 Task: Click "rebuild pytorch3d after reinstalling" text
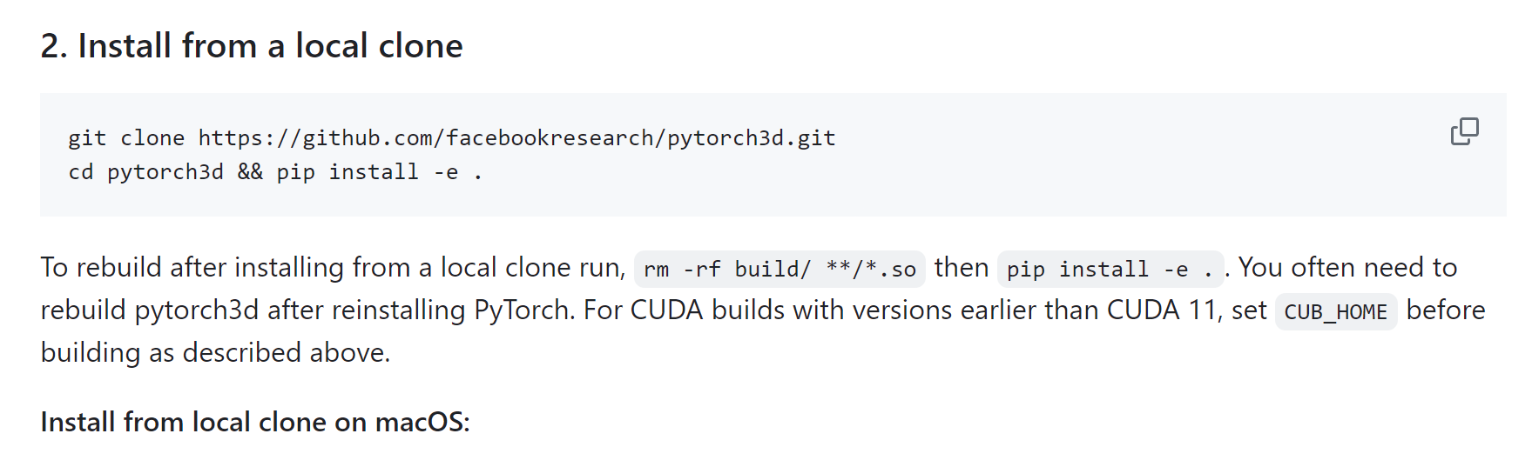coord(253,310)
